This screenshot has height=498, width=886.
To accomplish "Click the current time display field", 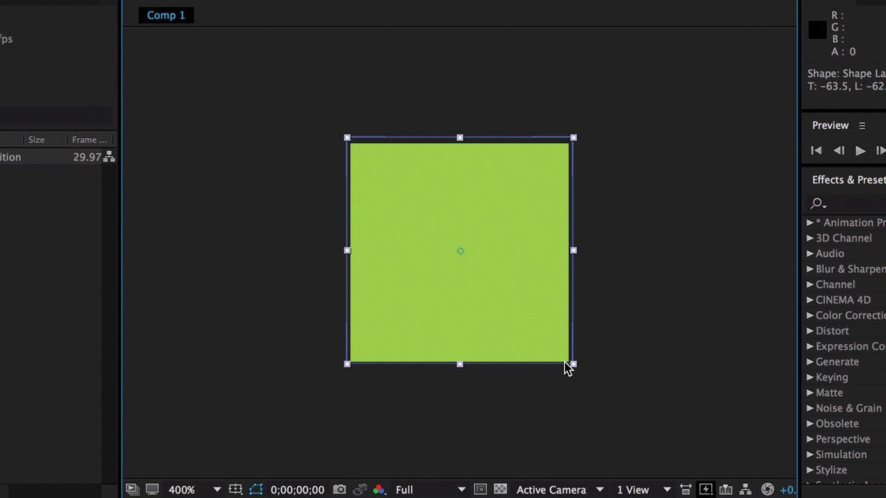I will point(297,489).
